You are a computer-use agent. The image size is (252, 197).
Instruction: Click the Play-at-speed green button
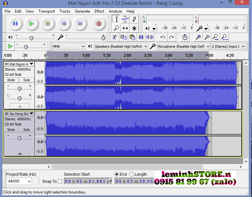10,46
